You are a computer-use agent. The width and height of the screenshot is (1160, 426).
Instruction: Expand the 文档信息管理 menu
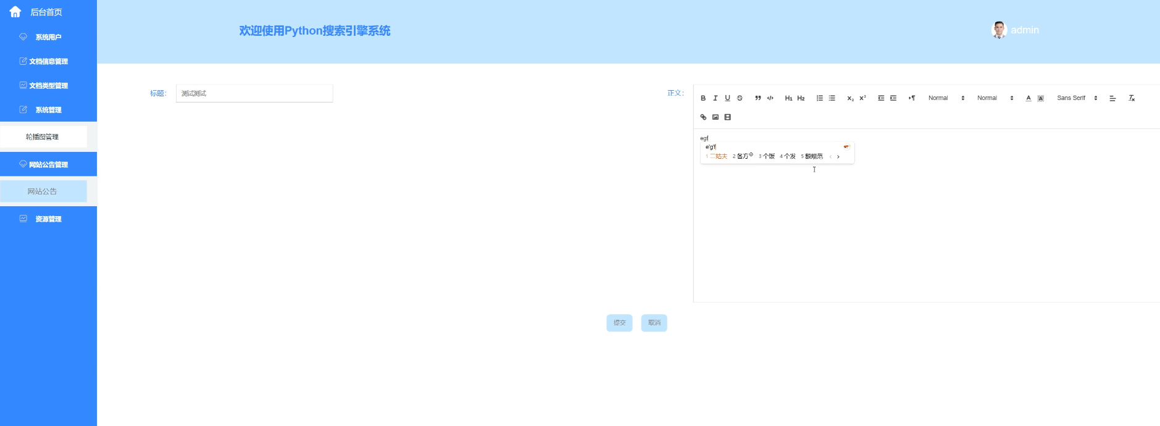(48, 61)
